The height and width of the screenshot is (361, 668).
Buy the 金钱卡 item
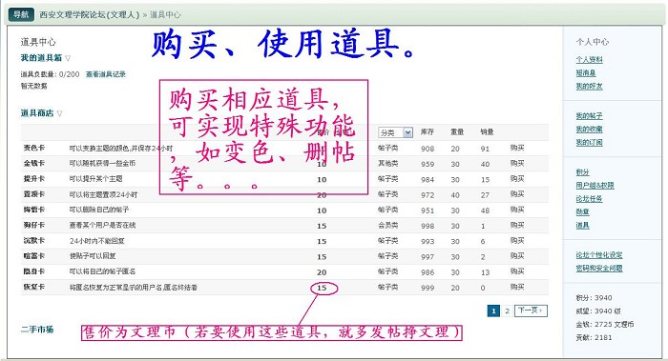[517, 163]
